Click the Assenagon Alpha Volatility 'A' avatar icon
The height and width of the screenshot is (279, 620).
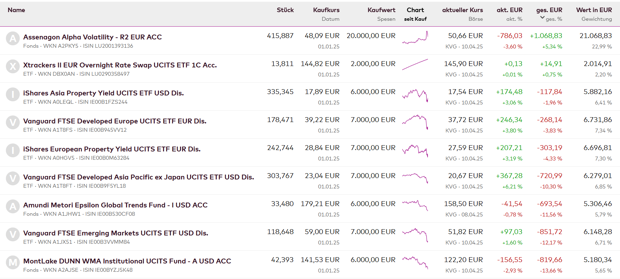[13, 38]
